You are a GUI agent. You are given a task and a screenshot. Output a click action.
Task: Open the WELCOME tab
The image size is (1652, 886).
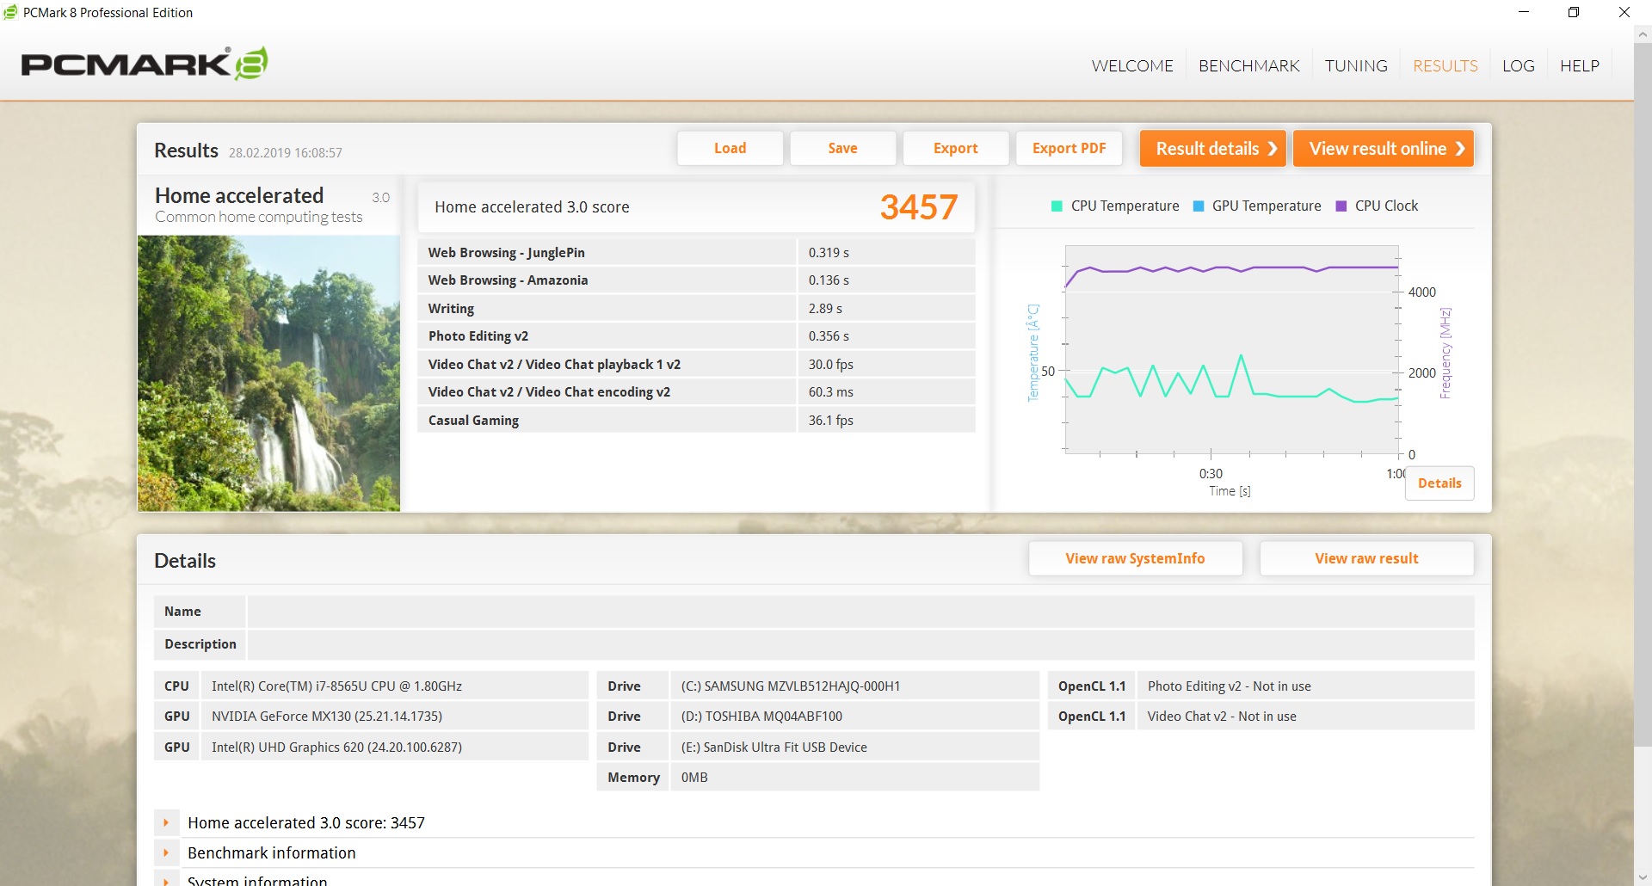1132,65
